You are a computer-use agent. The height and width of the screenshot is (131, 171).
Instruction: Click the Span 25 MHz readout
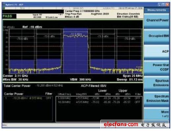[x=133, y=76]
